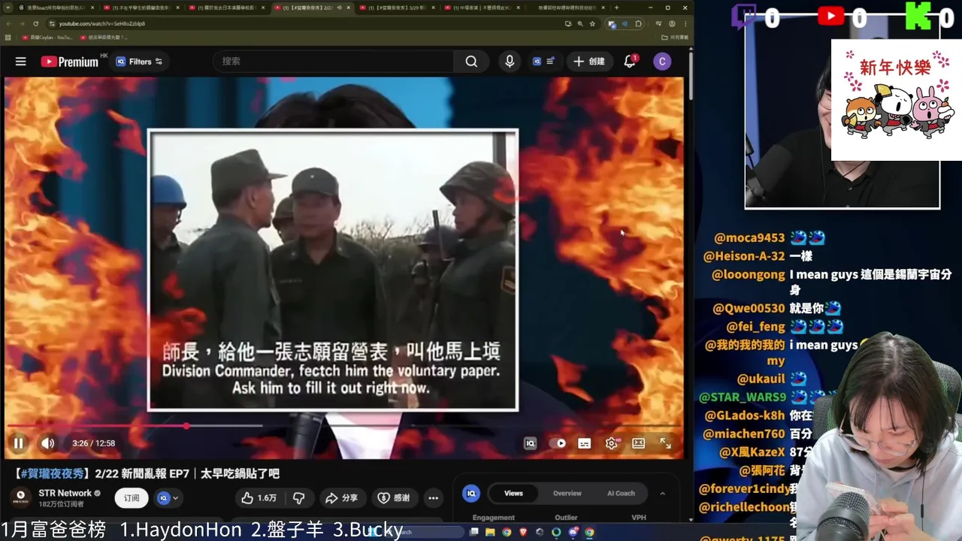Image resolution: width=962 pixels, height=541 pixels.
Task: Open the apps grid in bookmarks bar
Action: (x=8, y=37)
